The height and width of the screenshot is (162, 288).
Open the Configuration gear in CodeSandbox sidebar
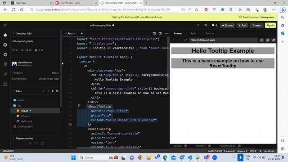(5, 54)
